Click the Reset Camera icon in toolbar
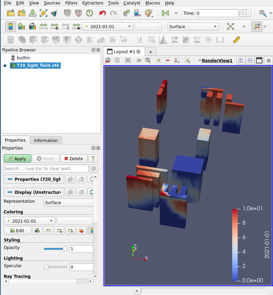The image size is (273, 295). (x=230, y=26)
